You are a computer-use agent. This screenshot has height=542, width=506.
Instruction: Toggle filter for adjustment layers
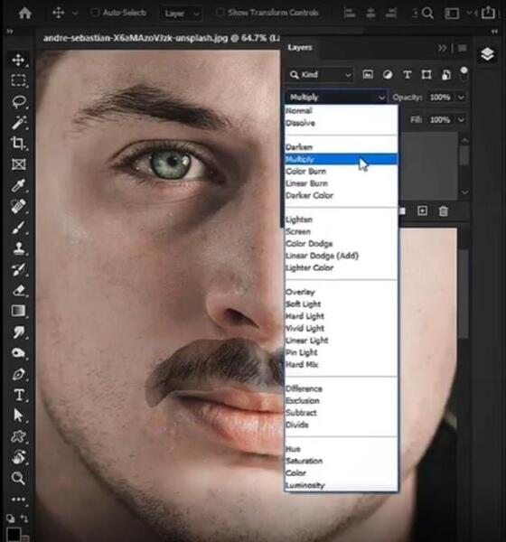[388, 74]
